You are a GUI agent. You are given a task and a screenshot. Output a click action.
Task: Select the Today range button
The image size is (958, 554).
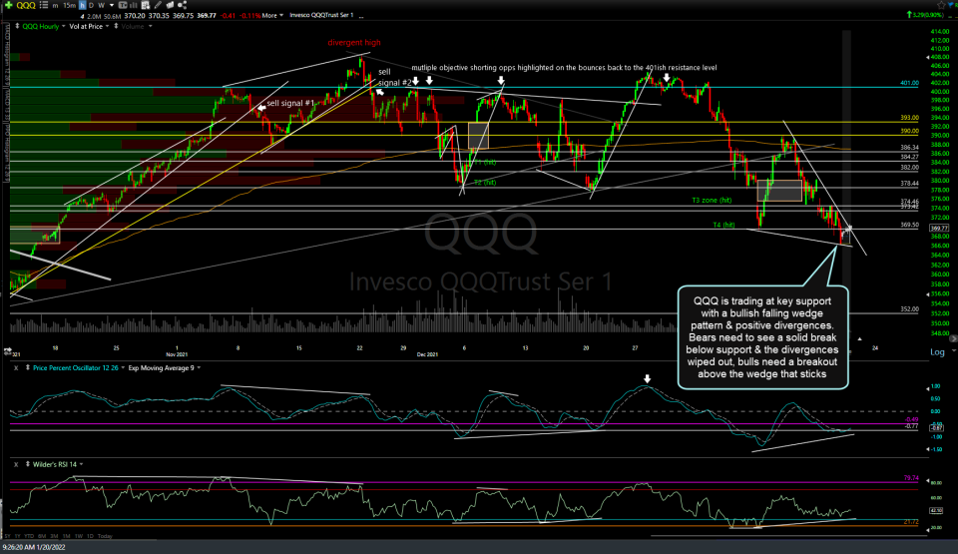[105, 536]
